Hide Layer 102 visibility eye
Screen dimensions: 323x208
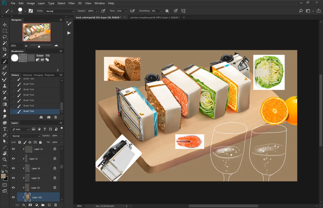(13, 197)
